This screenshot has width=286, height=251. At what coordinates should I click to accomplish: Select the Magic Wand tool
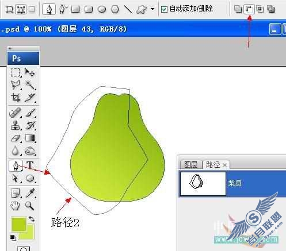point(30,85)
